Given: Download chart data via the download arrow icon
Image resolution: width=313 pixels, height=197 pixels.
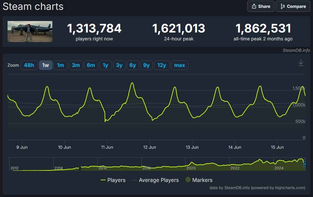Looking at the screenshot, I should [x=301, y=63].
